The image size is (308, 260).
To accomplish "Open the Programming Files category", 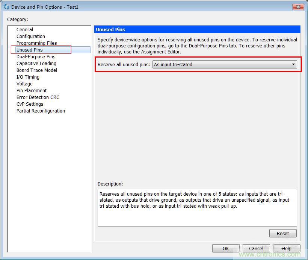I will [x=36, y=43].
